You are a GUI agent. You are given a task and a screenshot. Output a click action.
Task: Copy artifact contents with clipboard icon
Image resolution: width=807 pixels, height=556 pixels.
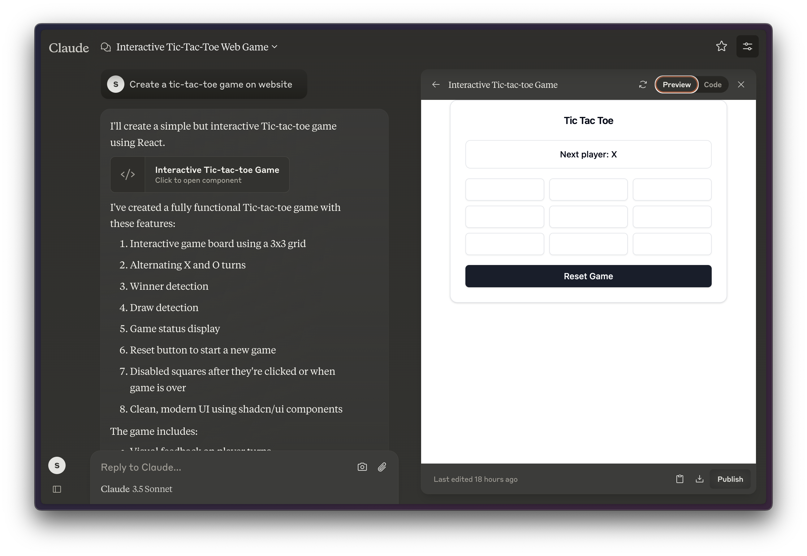click(x=680, y=479)
